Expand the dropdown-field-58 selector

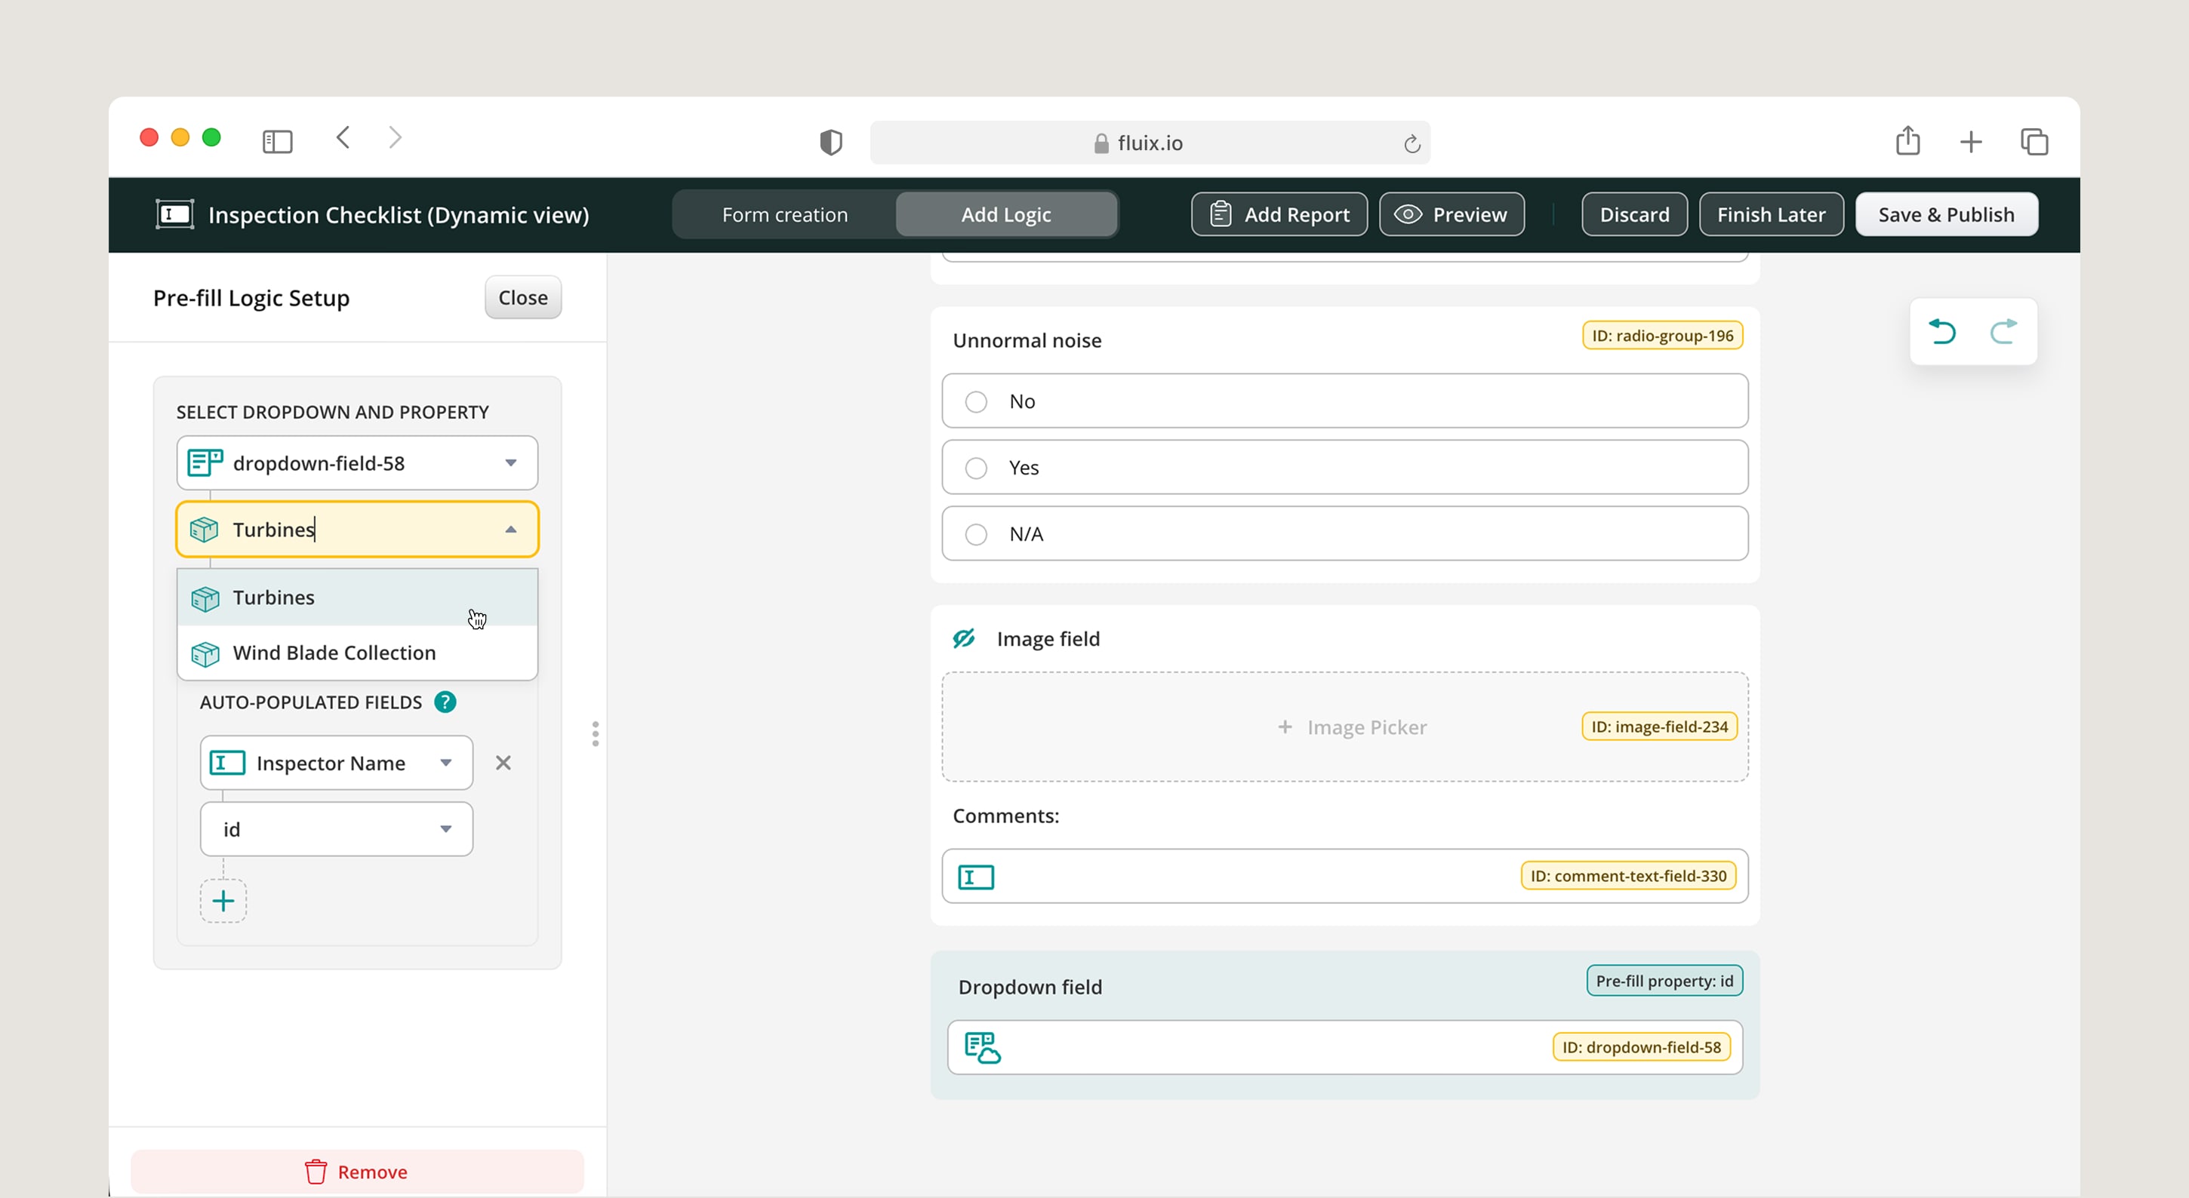(511, 462)
